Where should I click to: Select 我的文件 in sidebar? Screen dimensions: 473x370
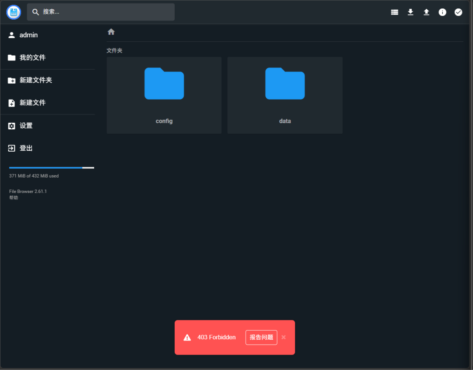pyautogui.click(x=32, y=58)
